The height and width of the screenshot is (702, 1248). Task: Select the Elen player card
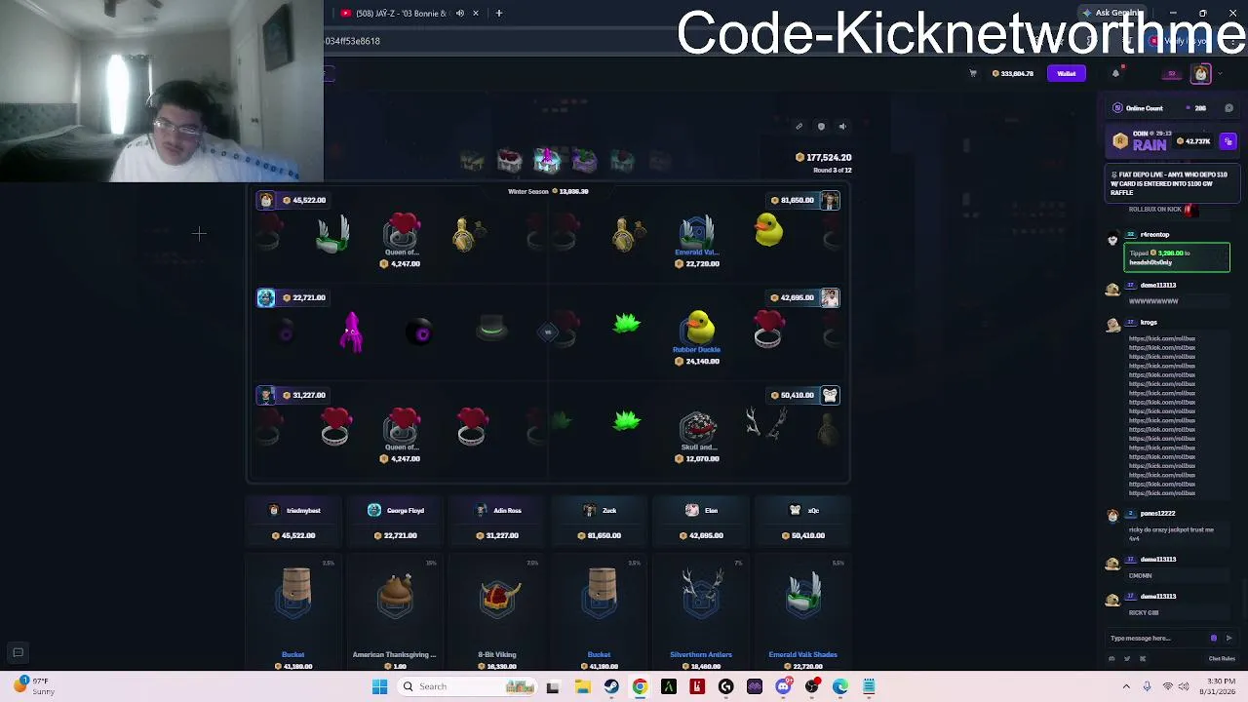click(x=702, y=523)
